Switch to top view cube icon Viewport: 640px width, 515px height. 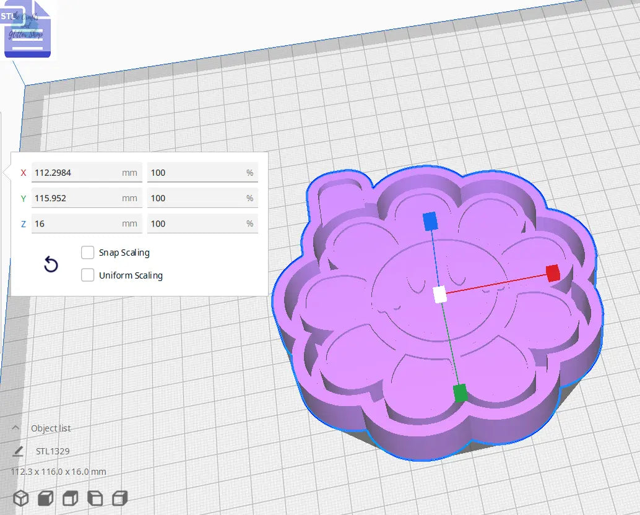click(x=70, y=498)
